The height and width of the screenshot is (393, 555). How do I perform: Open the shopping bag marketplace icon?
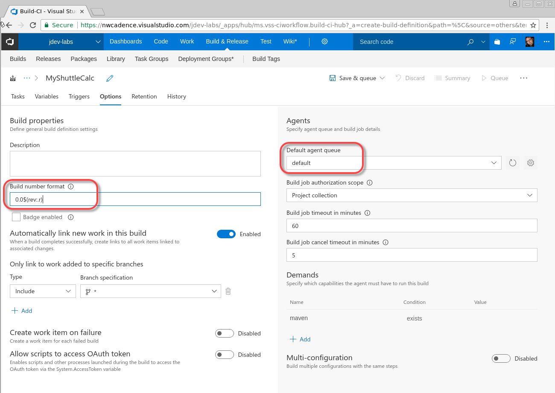coord(497,42)
